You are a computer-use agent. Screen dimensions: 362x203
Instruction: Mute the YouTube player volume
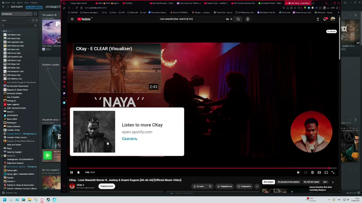[x=79, y=172]
